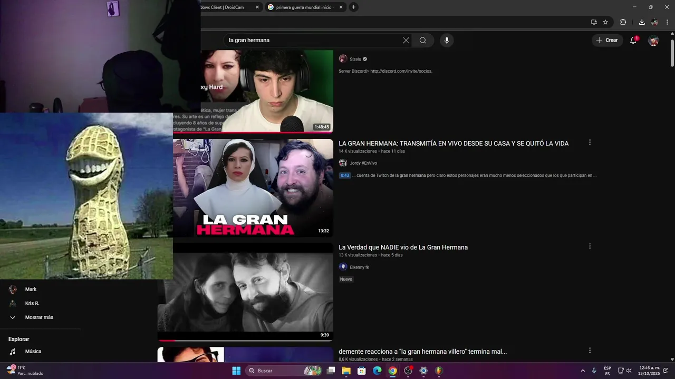Open more options for the TRANSMITÍA EN VIVO video
This screenshot has height=379, width=675.
click(x=590, y=143)
